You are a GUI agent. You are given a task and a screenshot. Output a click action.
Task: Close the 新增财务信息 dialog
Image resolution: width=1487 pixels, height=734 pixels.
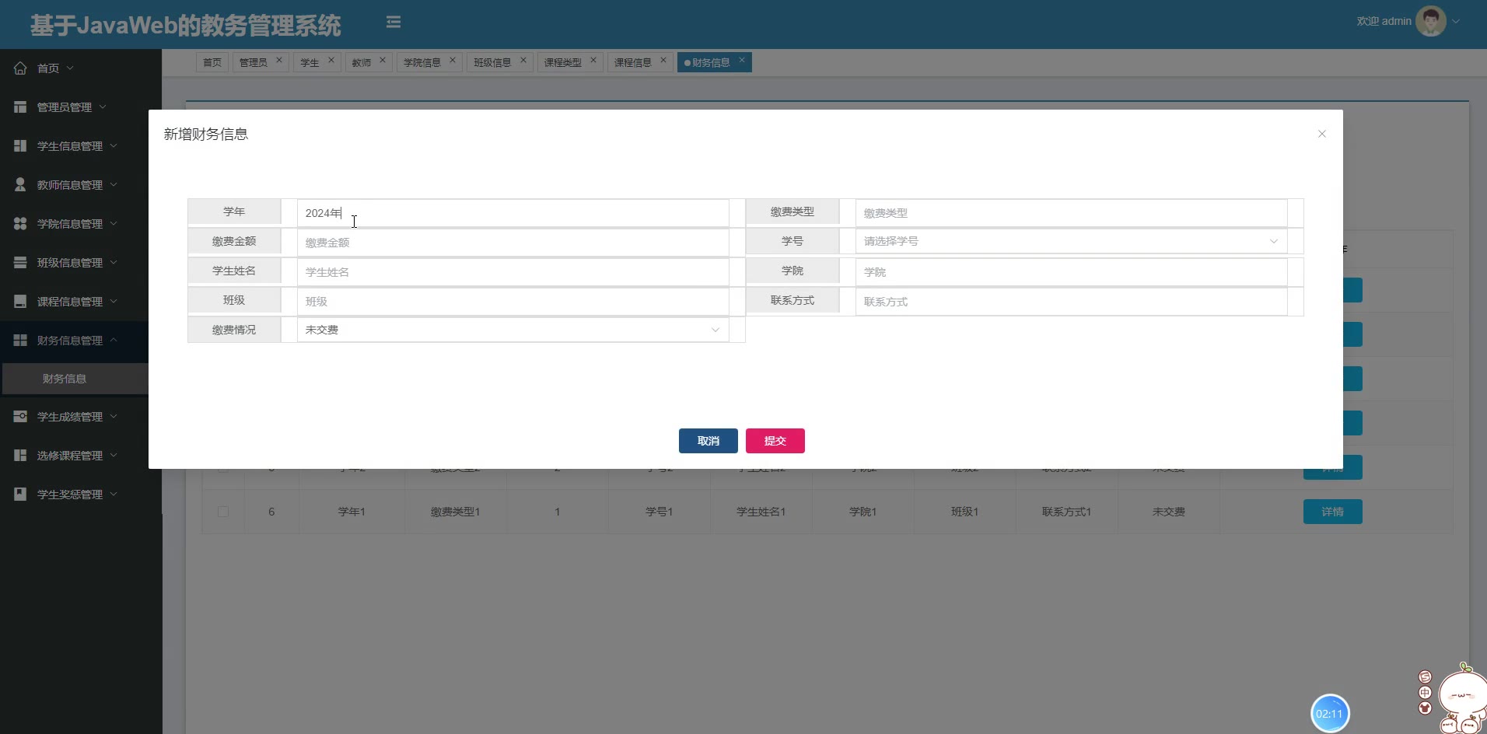(1321, 134)
